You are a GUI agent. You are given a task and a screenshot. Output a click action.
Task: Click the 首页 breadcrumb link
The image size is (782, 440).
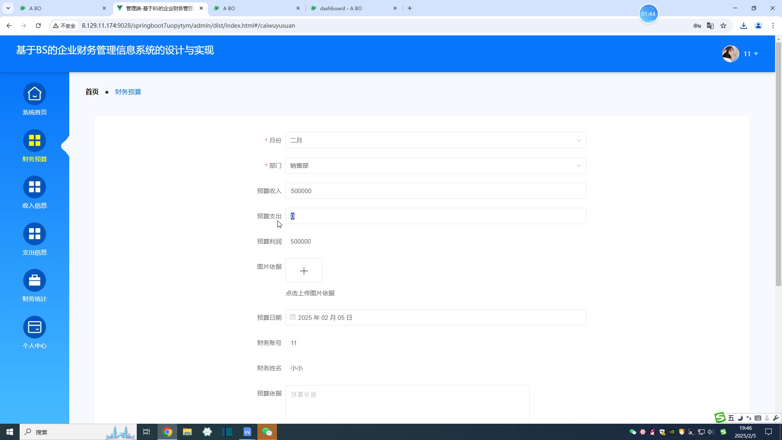92,92
